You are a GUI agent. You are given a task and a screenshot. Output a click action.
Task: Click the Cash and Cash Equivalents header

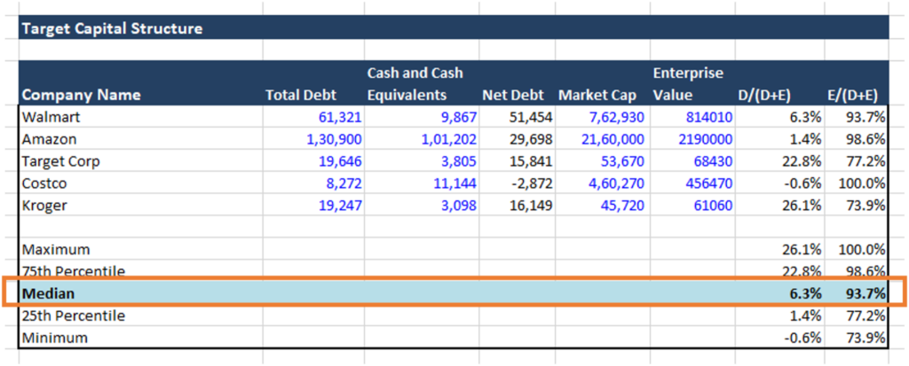click(415, 84)
